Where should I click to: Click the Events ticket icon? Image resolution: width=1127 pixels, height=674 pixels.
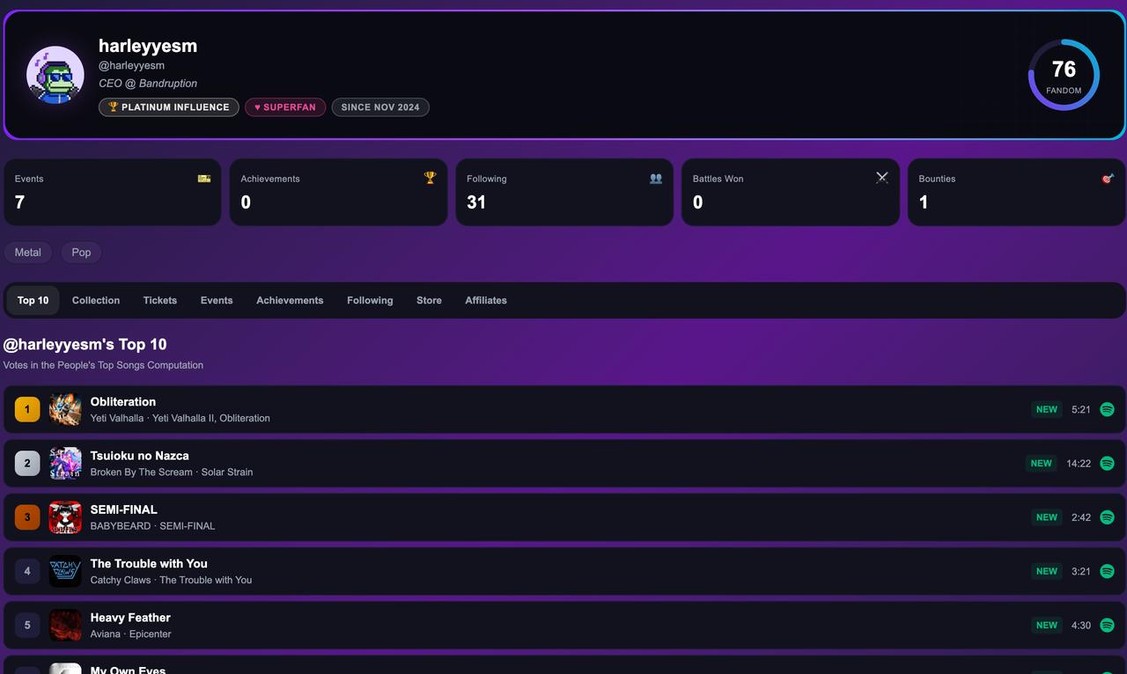click(x=204, y=178)
